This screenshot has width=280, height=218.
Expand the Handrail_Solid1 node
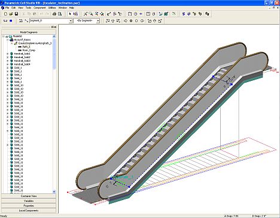[8, 54]
